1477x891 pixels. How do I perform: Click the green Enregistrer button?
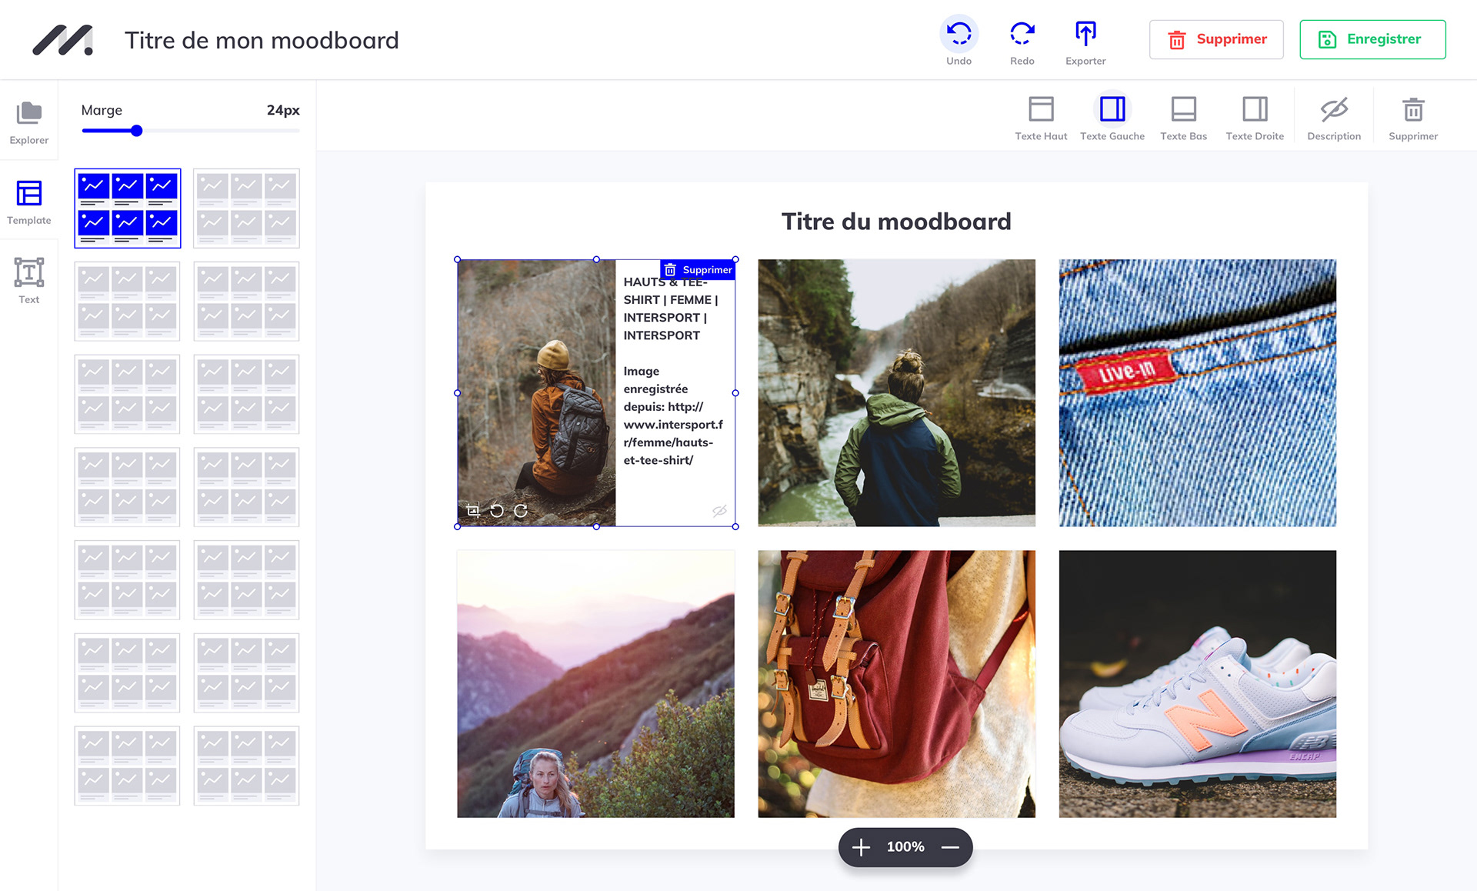tap(1372, 39)
